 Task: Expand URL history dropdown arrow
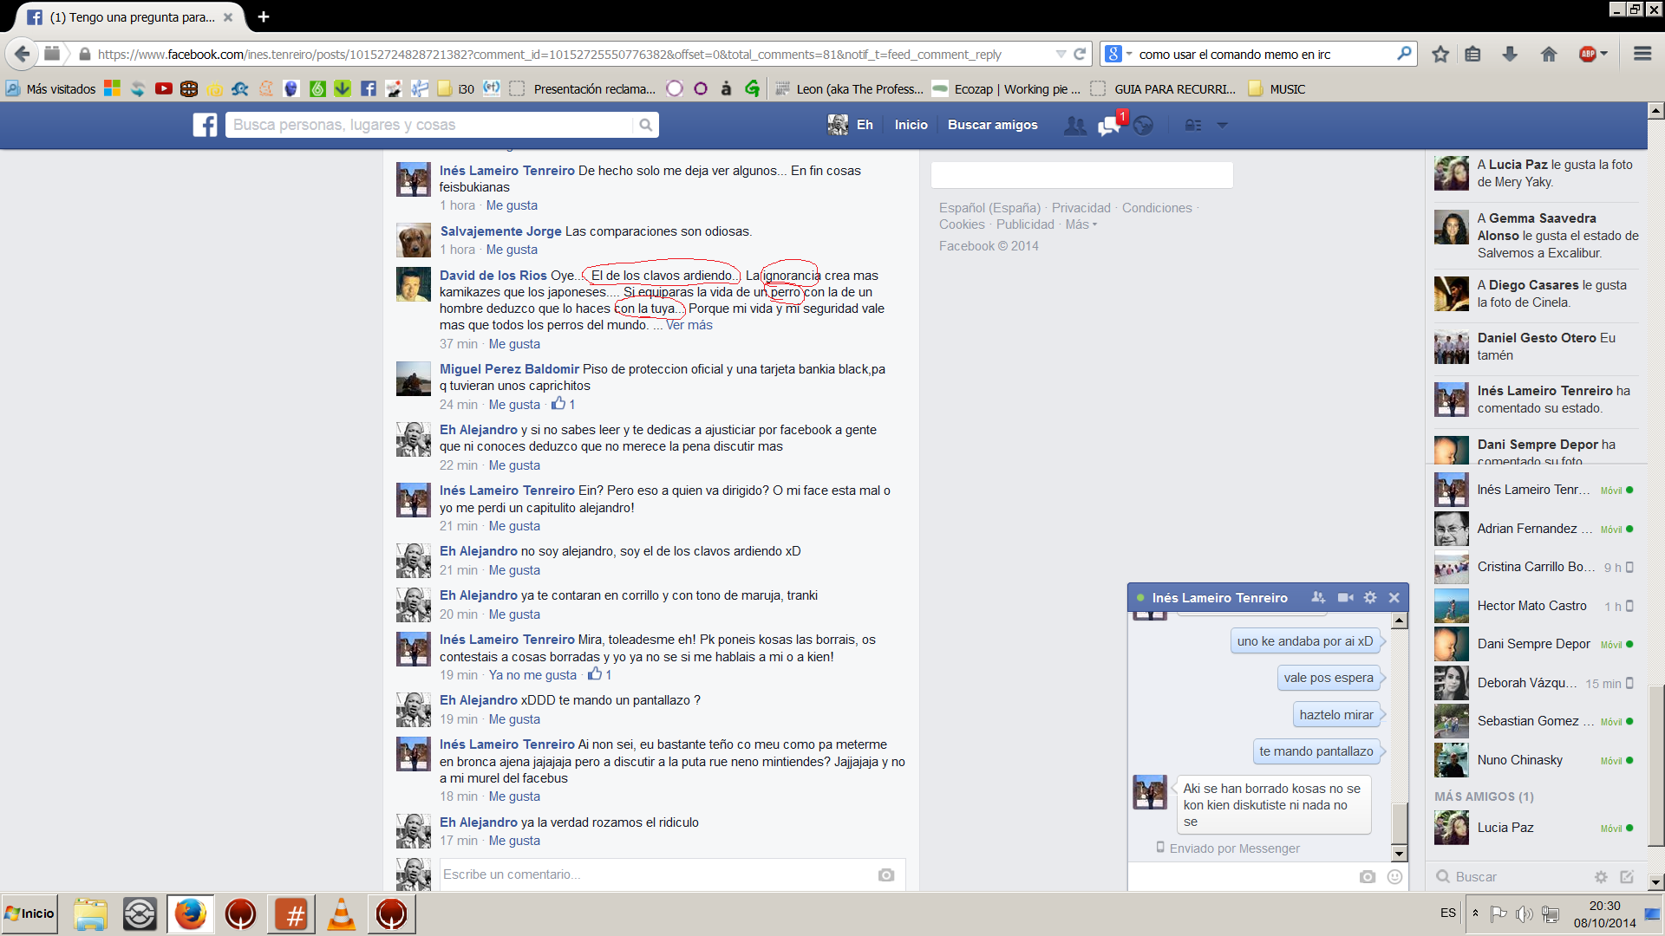tap(1061, 54)
